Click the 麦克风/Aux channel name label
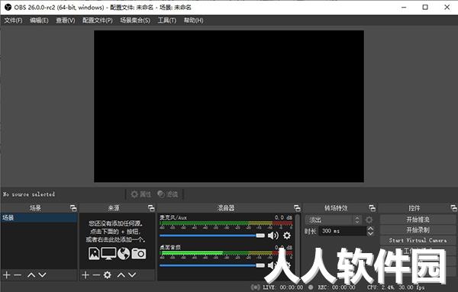458x292 pixels. pyautogui.click(x=173, y=217)
